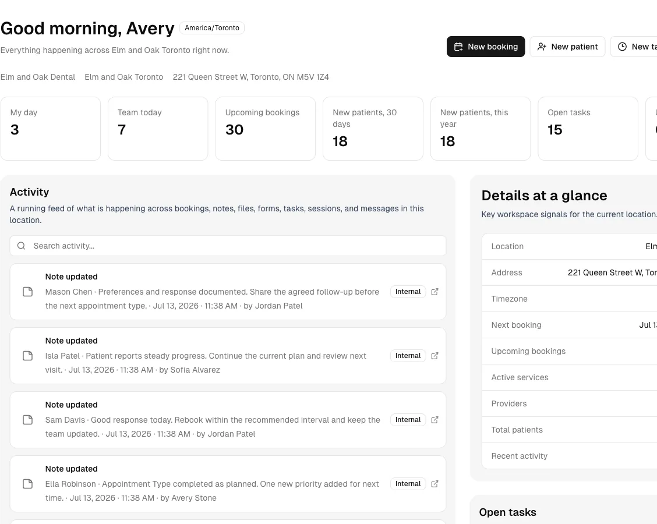Image resolution: width=657 pixels, height=524 pixels.
Task: Click calendar icon on New booking button
Action: click(458, 47)
